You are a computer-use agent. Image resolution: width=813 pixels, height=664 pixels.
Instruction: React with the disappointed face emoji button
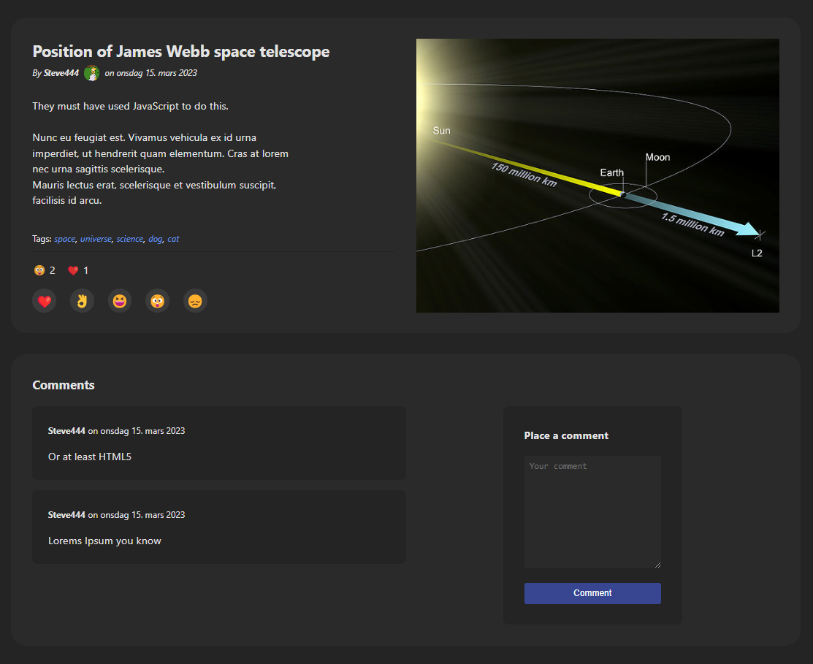click(x=196, y=301)
